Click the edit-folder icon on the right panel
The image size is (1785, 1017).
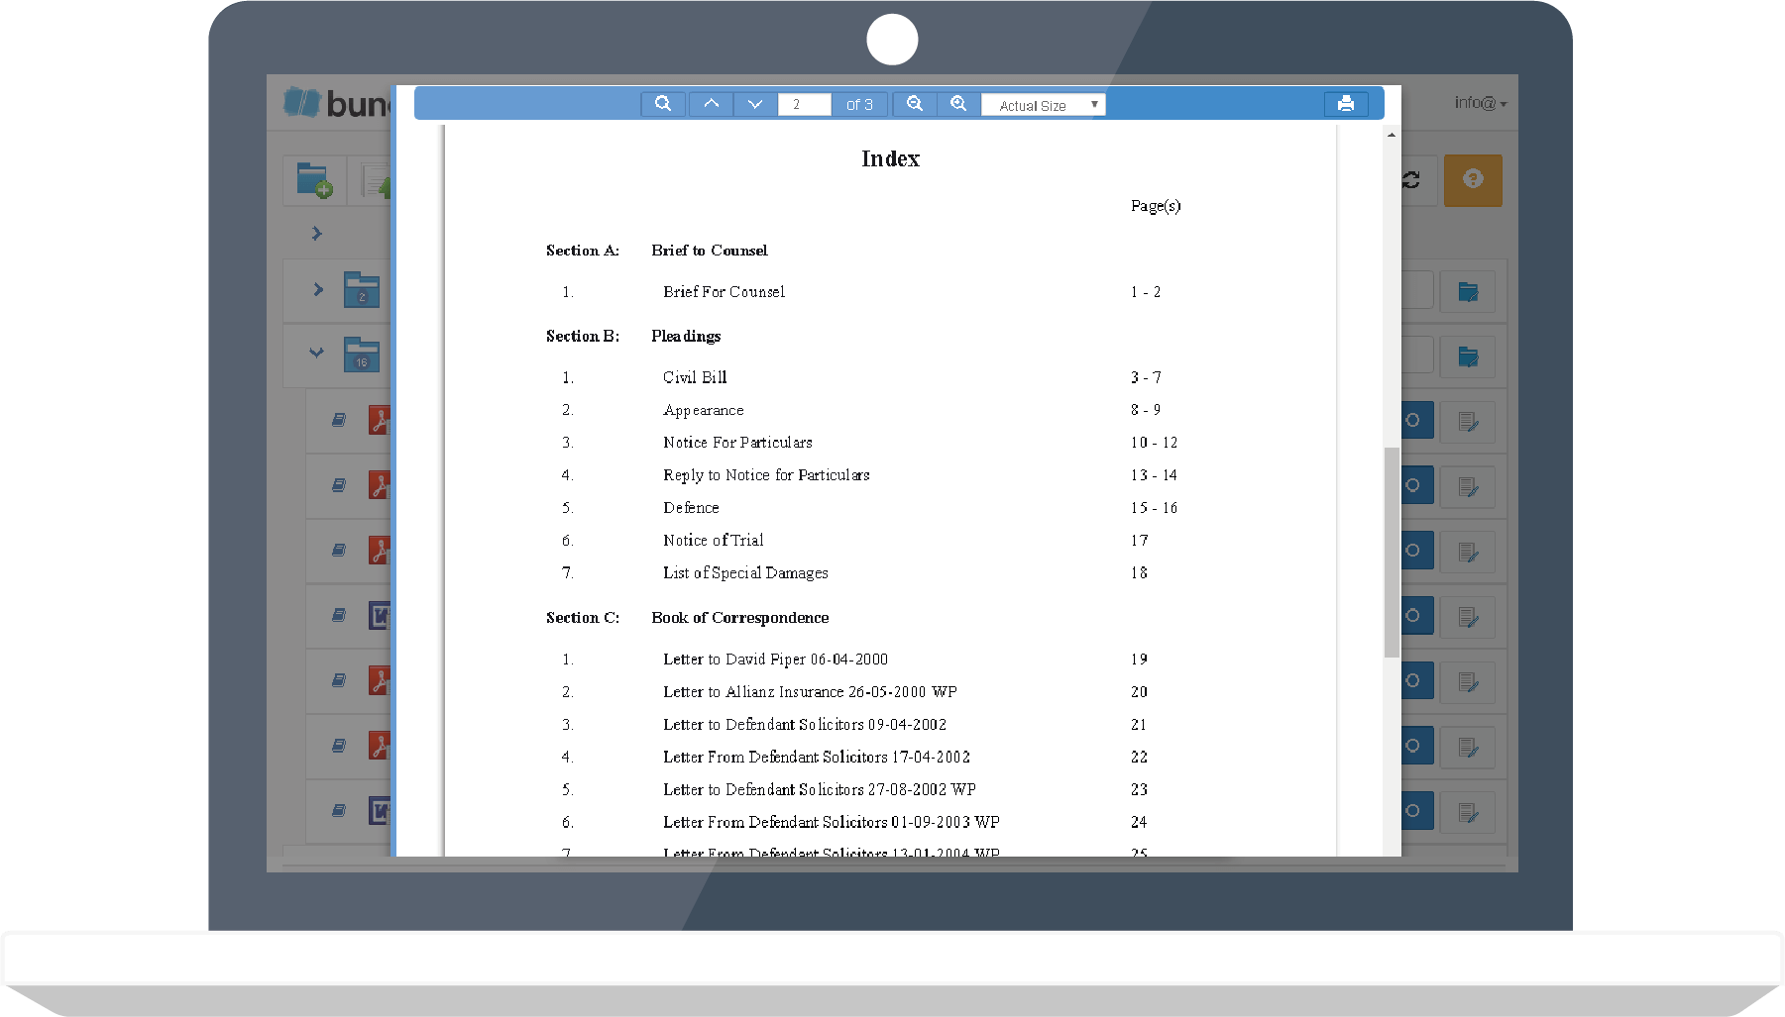[1468, 291]
